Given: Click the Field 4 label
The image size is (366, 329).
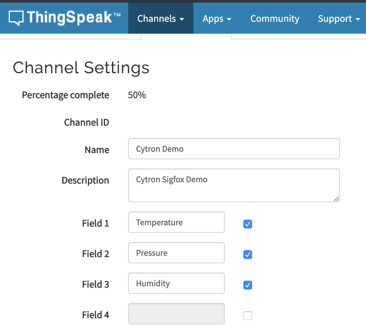Looking at the screenshot, I should coord(96,315).
